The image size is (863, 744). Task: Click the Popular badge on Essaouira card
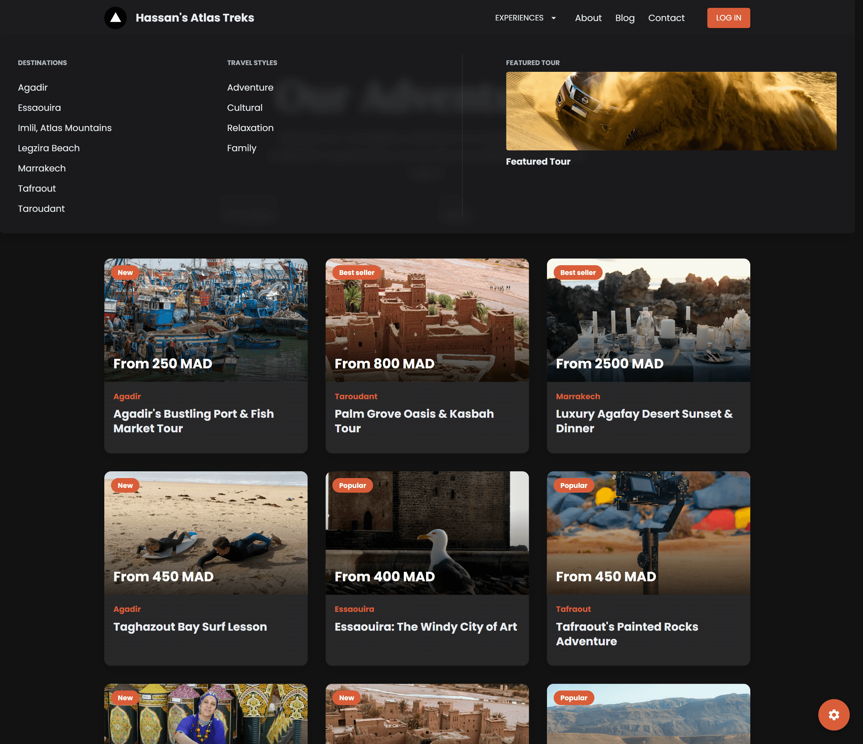coord(352,485)
